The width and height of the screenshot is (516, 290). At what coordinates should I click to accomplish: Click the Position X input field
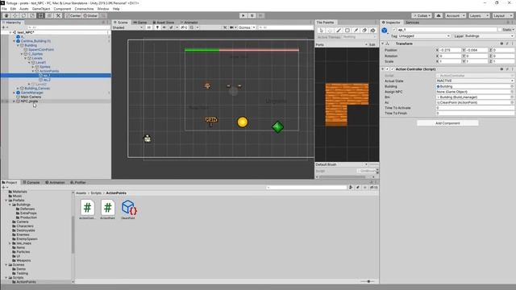coord(450,50)
